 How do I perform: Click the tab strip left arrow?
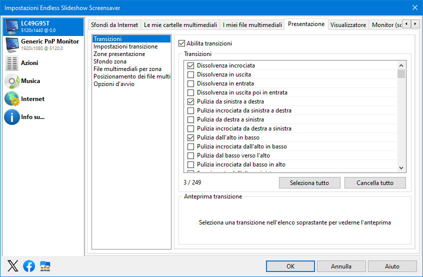pyautogui.click(x=406, y=23)
